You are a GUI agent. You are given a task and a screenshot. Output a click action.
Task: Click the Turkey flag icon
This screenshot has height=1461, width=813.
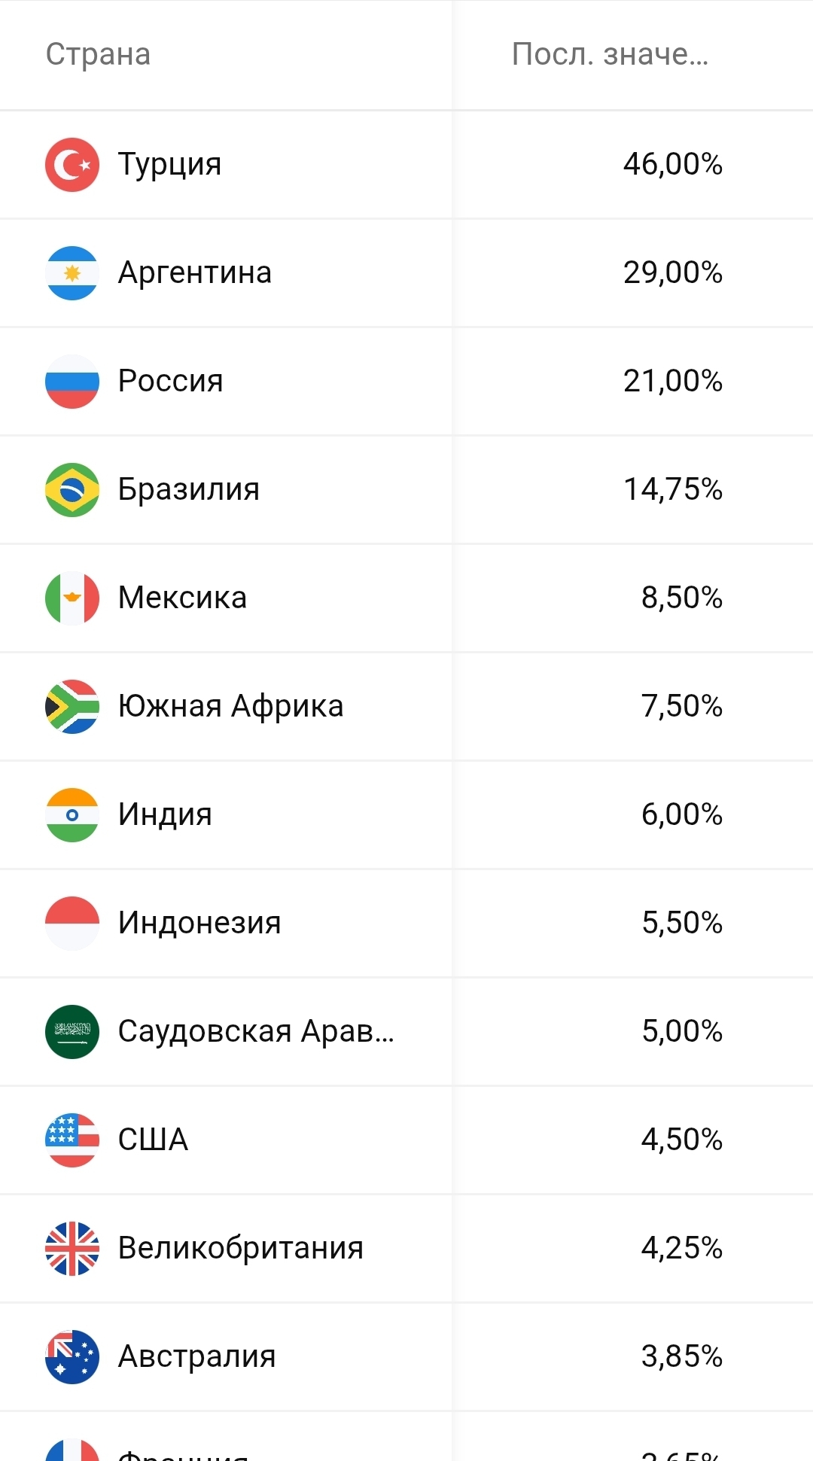click(72, 164)
